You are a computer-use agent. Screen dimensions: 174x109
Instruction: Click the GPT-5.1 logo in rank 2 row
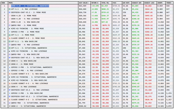pos(10,9)
